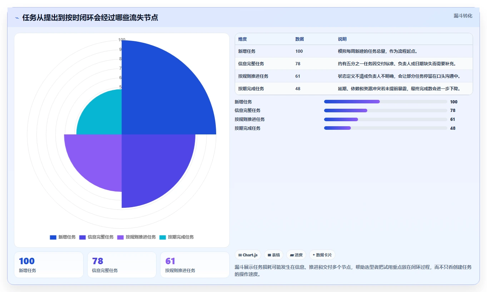
Task: Toggle the 新增任务 legend color box
Action: (53, 237)
